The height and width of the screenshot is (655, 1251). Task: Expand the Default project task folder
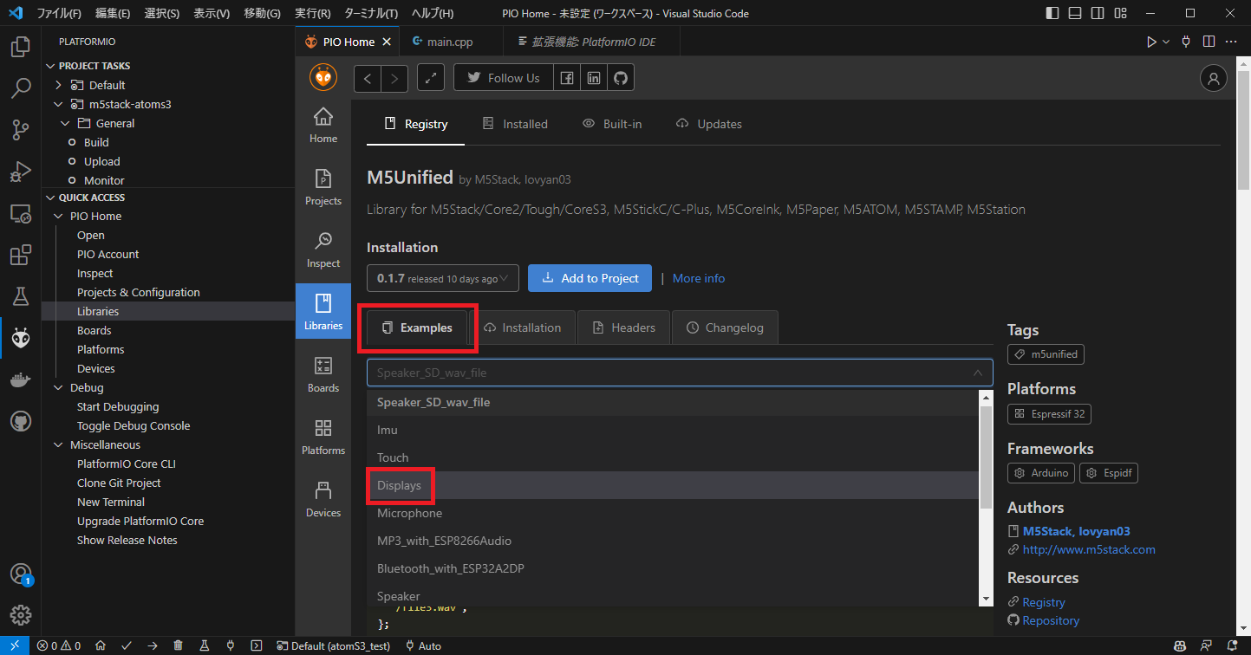coord(58,85)
